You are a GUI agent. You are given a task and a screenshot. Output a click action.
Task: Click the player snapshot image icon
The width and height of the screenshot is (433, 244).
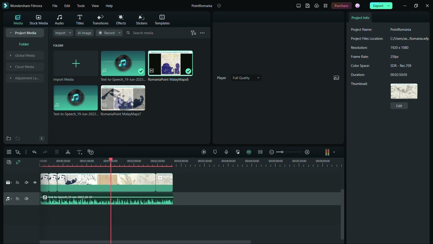tap(336, 78)
